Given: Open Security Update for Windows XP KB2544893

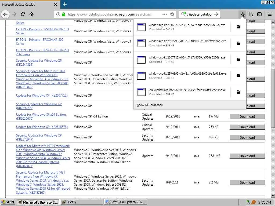Looking at the screenshot, I should tap(39, 62).
